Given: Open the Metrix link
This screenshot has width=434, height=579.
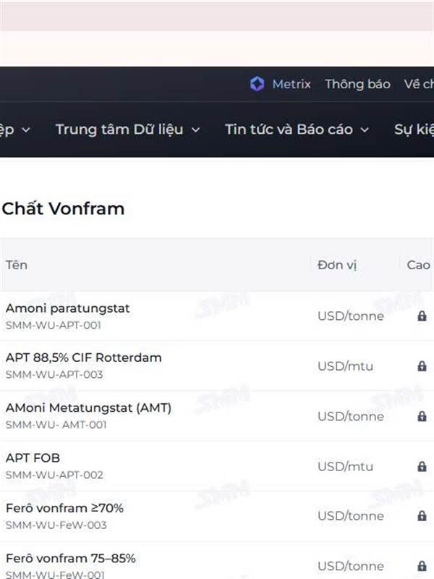Looking at the screenshot, I should click(291, 84).
